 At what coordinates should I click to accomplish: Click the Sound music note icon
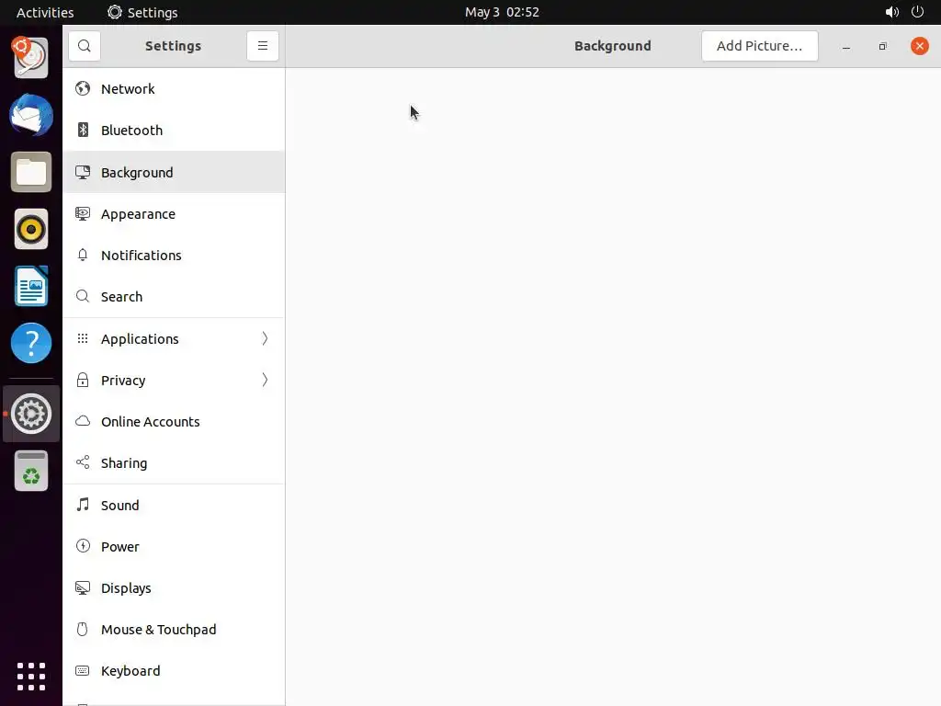point(83,505)
